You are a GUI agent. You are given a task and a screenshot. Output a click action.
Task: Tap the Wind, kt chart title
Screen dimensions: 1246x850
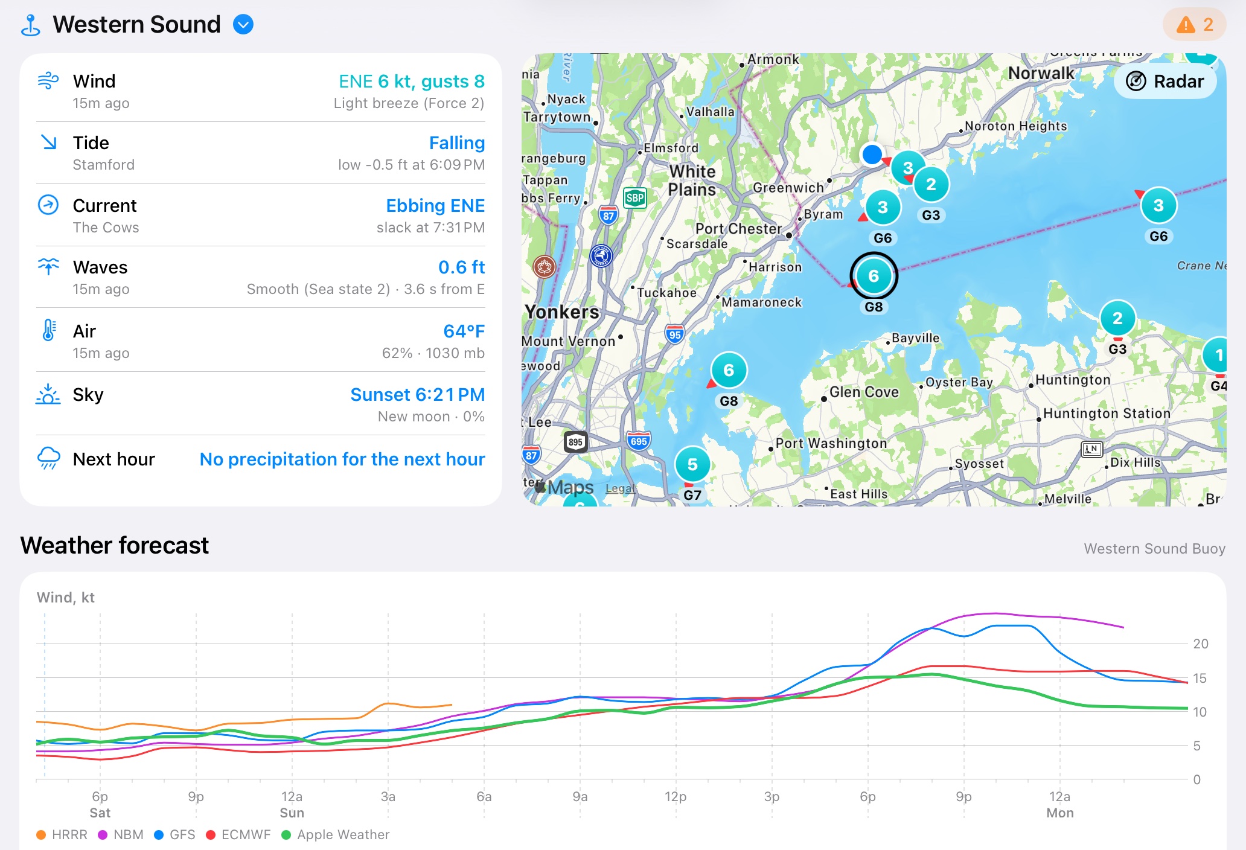pyautogui.click(x=65, y=597)
